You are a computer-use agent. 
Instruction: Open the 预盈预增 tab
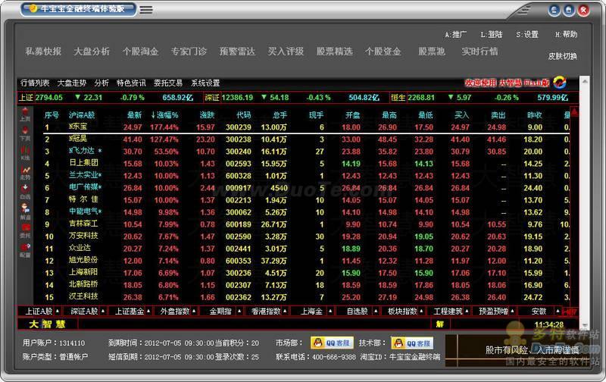click(493, 311)
